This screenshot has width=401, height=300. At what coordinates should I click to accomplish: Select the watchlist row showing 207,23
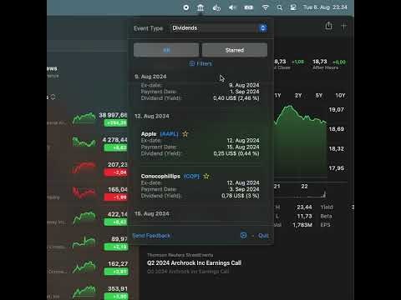pos(87,168)
